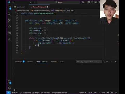Click the unsaved dot on active tab
Viewport: 125px width, 94px height.
(48, 7)
